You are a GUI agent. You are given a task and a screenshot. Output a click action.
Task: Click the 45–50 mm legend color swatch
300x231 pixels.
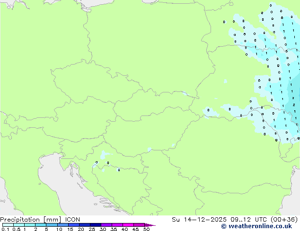point(139,225)
